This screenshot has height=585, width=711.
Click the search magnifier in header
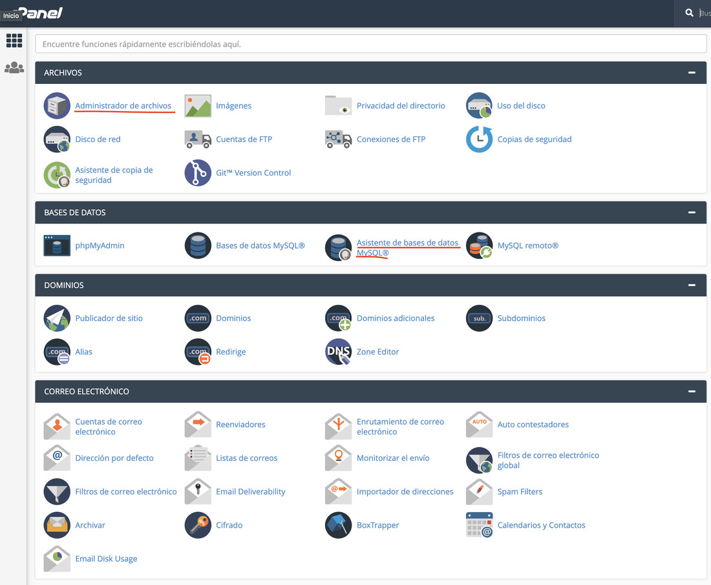689,13
